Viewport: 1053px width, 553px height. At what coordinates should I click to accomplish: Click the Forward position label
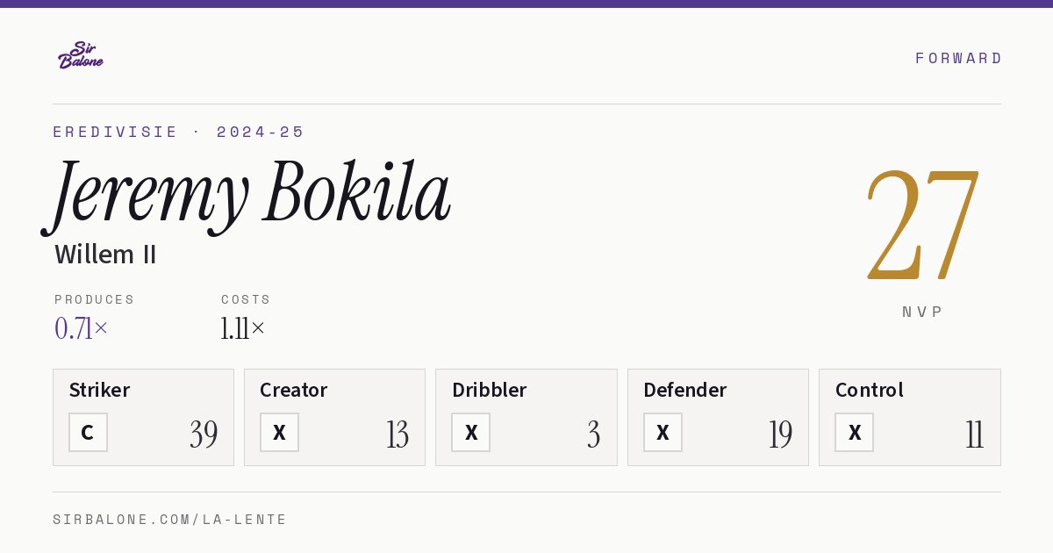(x=958, y=58)
